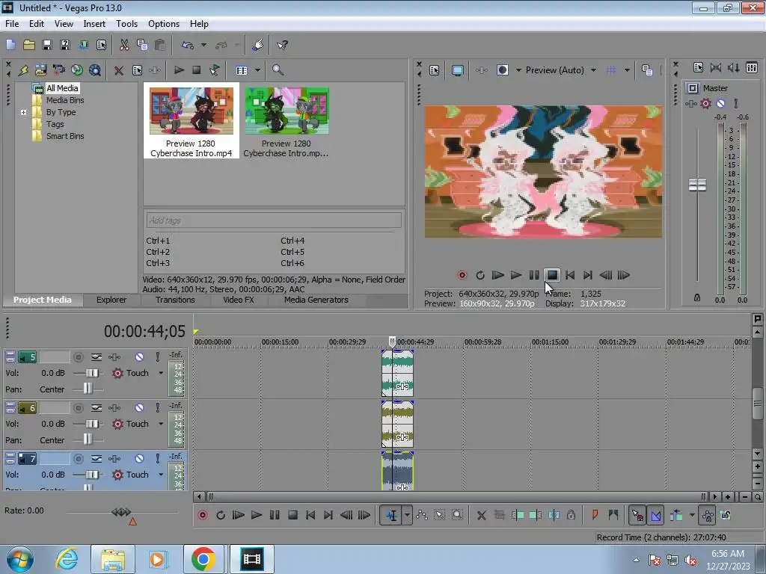This screenshot has height=574, width=766.
Task: Toggle Automatic Crossfades button
Action: click(x=655, y=516)
